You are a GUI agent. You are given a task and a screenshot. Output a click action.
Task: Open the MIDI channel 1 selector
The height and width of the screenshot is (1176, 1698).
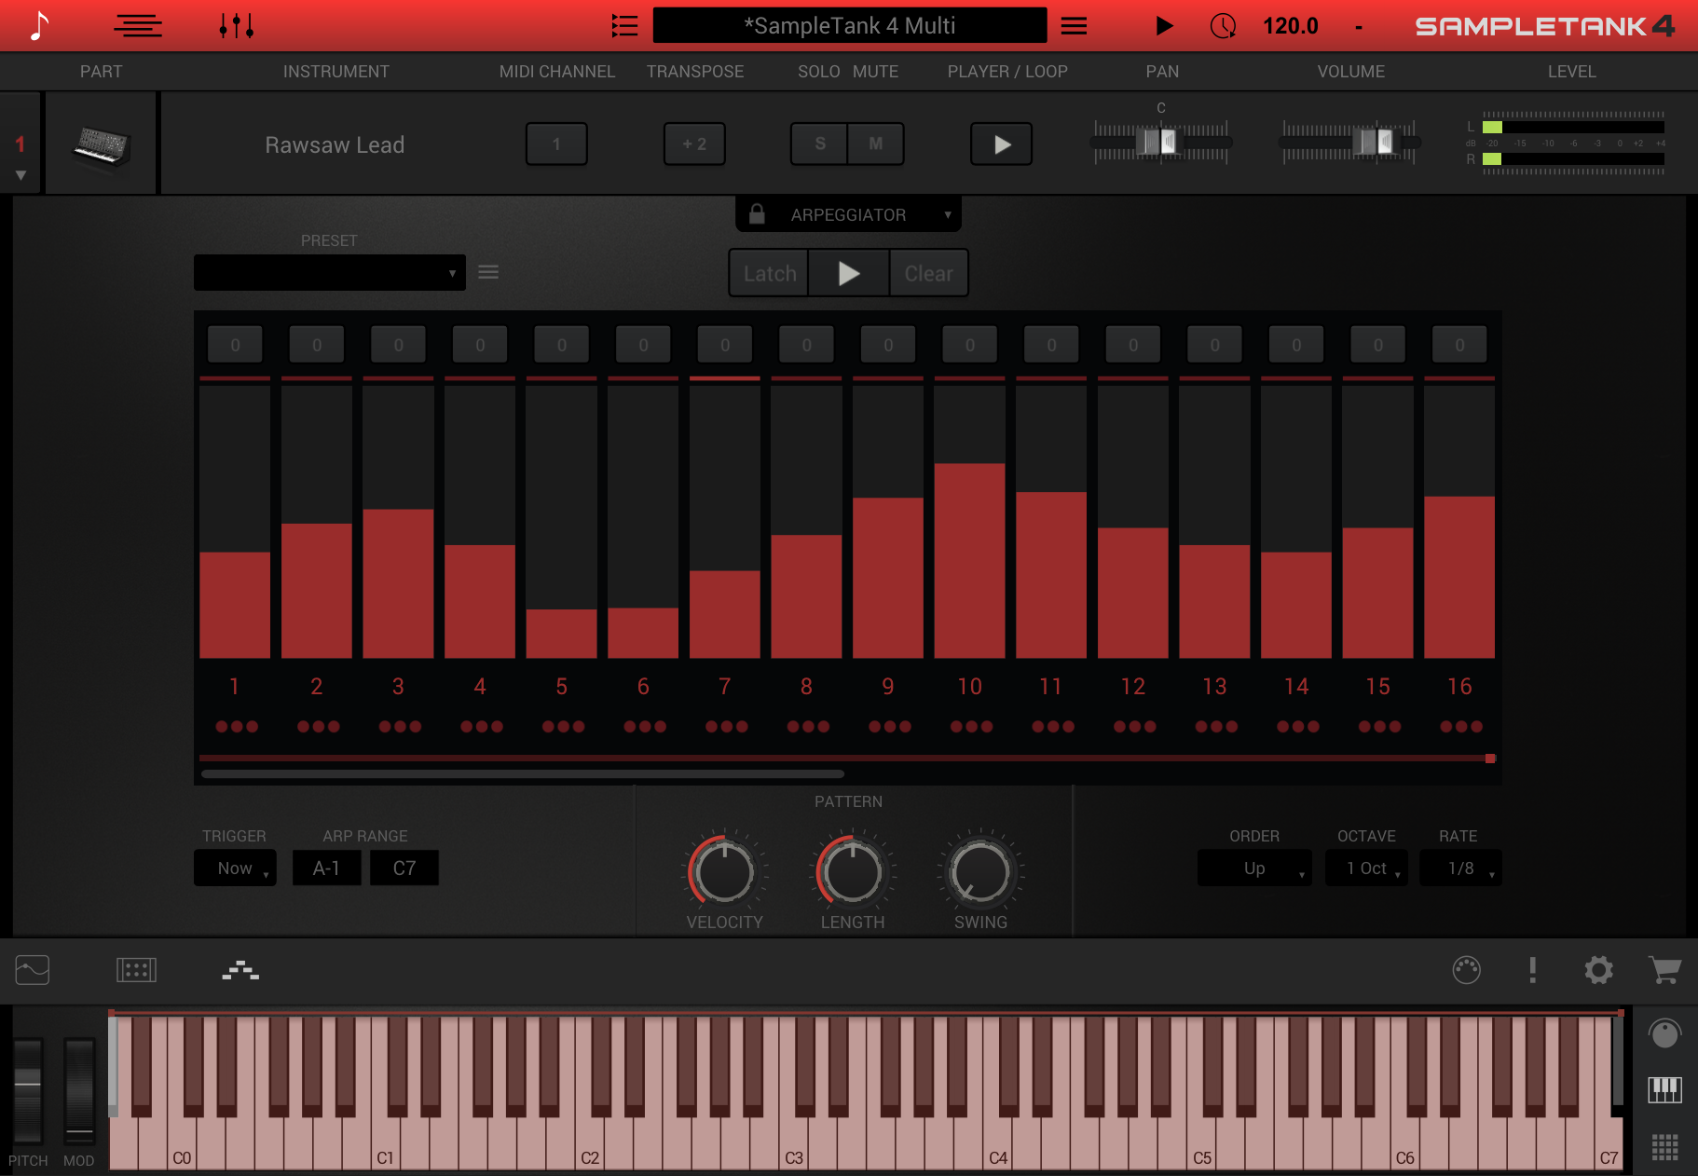[556, 144]
